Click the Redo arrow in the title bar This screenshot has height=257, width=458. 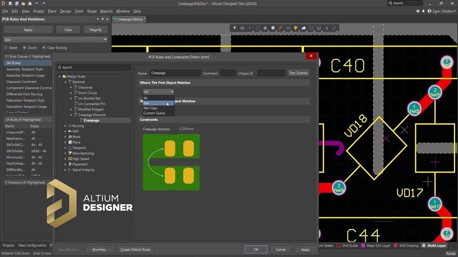tap(43, 4)
